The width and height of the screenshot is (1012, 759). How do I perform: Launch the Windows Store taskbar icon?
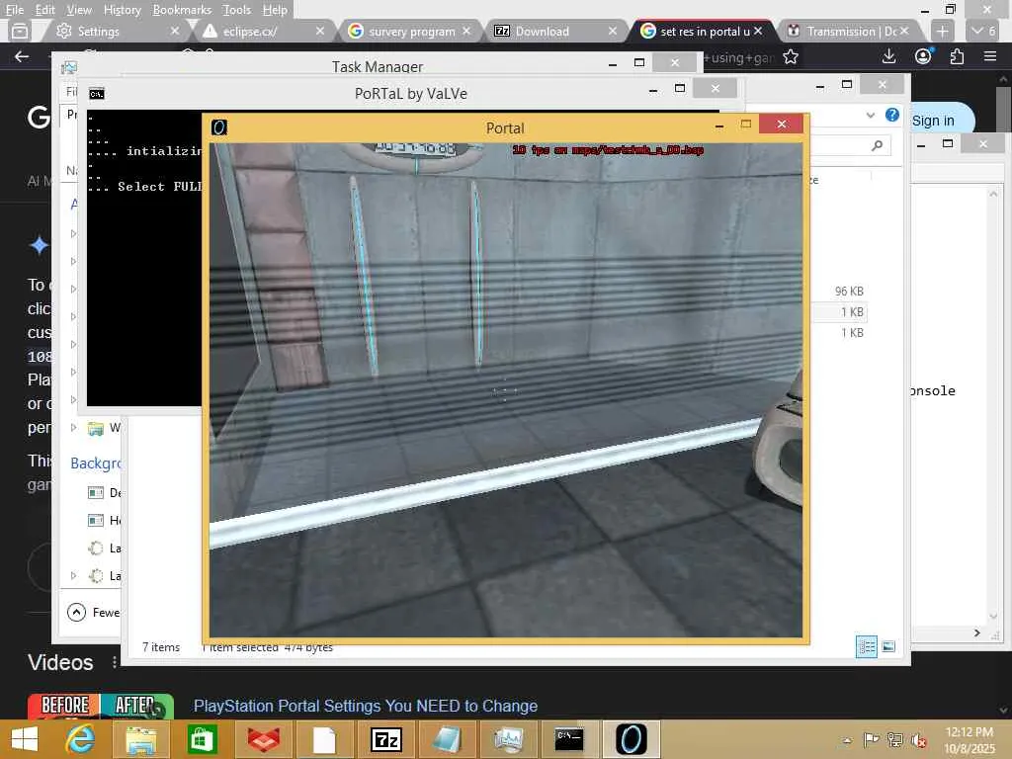[x=202, y=739]
